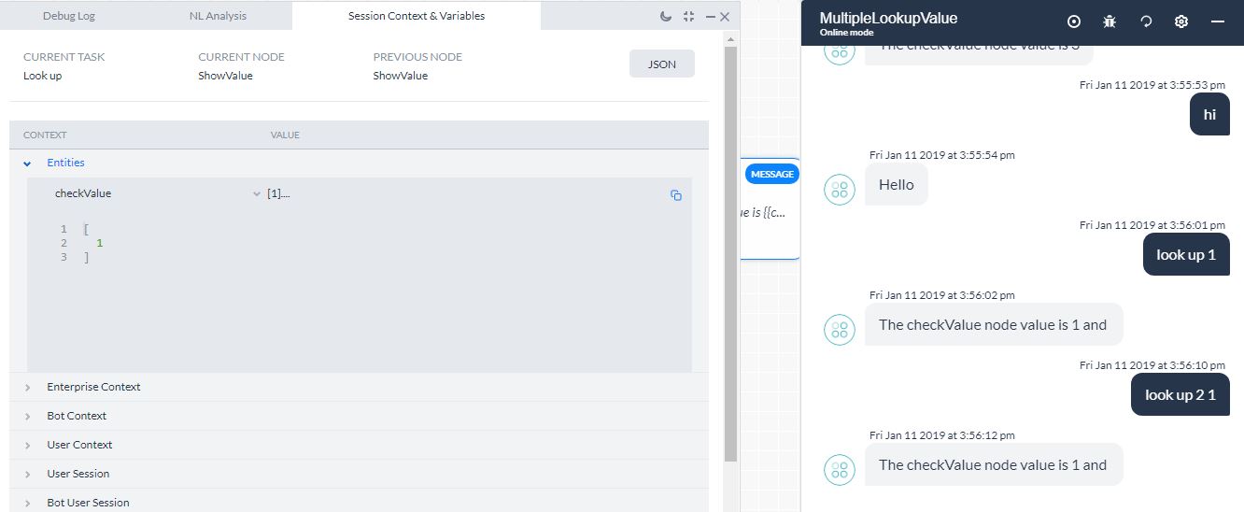The width and height of the screenshot is (1244, 512).
Task: Click the 'Online mode' status text
Action: coord(847,33)
